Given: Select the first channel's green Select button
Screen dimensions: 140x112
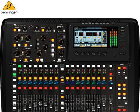Looking at the screenshot, I should pos(20,66).
